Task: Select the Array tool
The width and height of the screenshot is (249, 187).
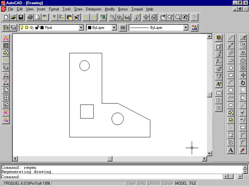Action: (243, 68)
